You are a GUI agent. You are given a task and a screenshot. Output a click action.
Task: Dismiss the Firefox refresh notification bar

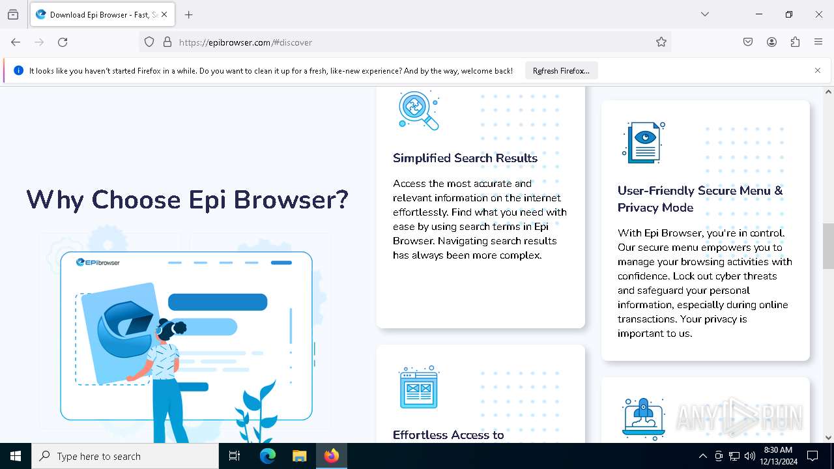818,70
